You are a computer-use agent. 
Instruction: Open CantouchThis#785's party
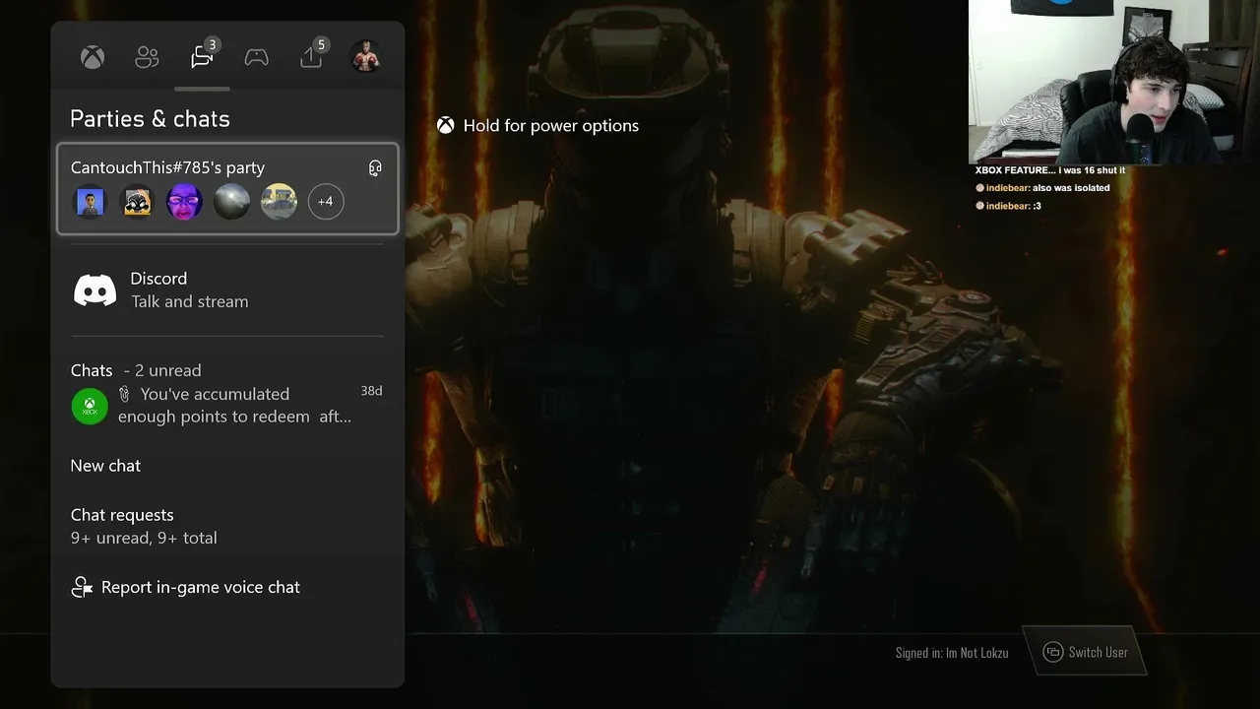(x=227, y=189)
